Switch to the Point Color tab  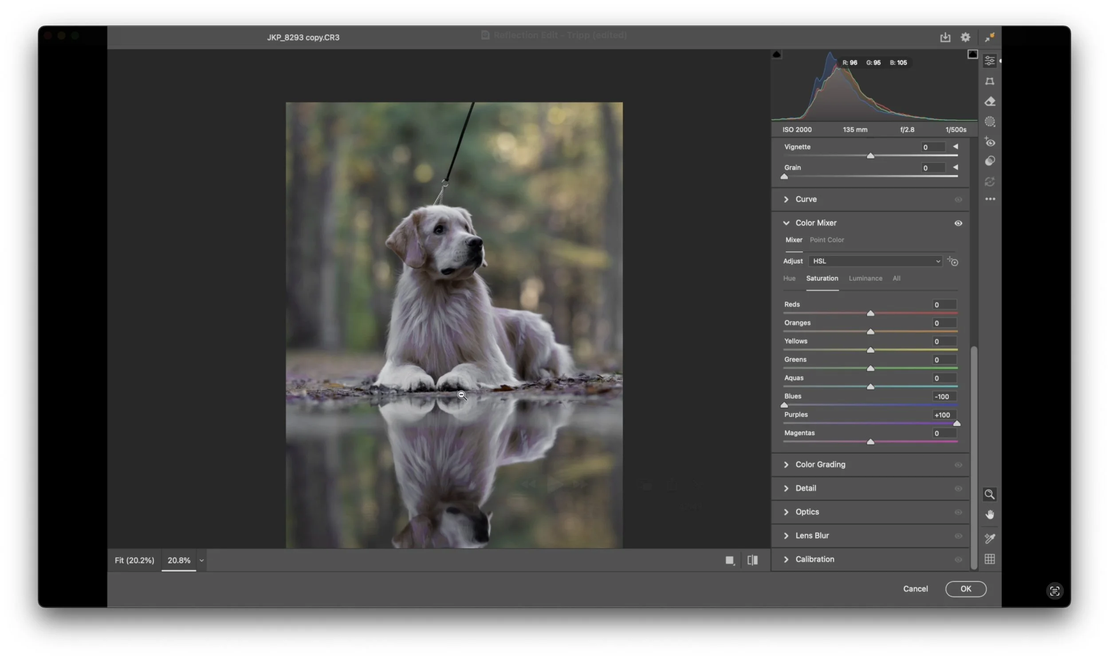826,240
